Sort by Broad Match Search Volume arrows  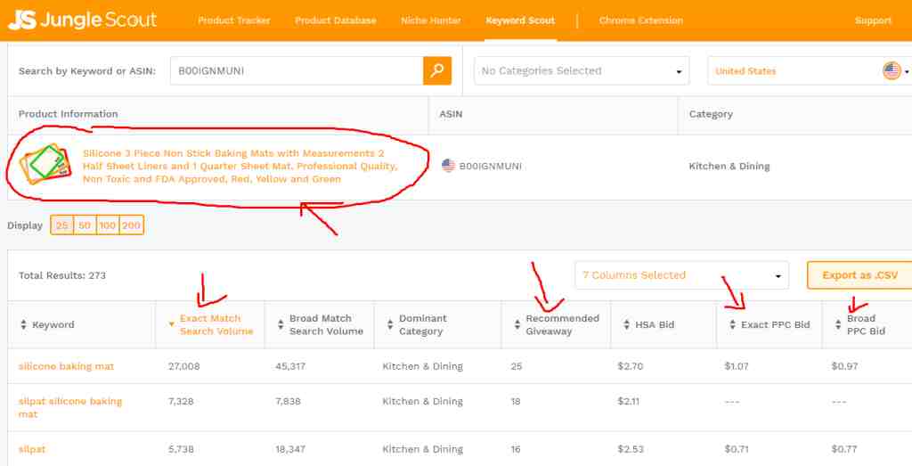coord(281,324)
